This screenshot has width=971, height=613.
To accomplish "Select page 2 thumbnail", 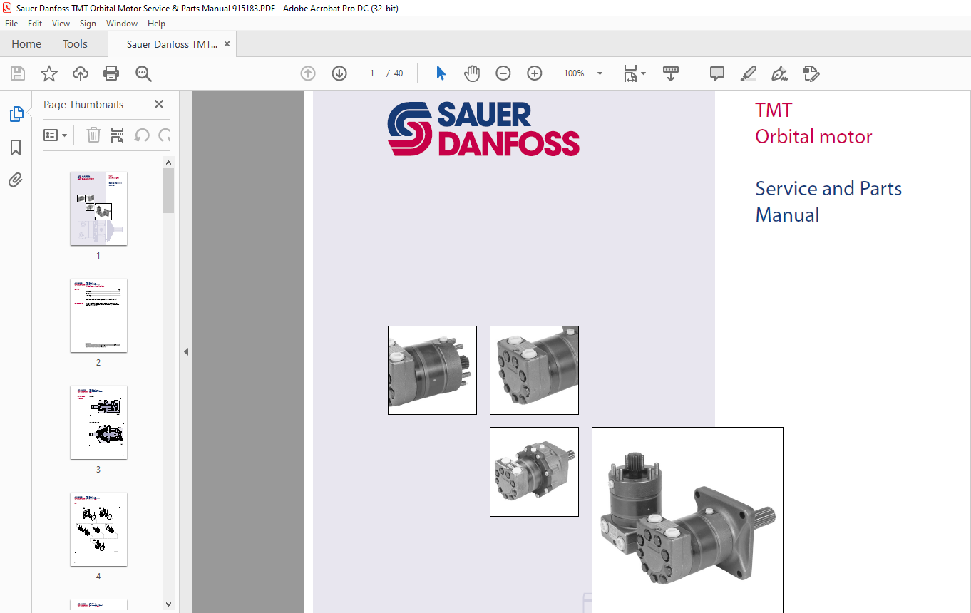I will (98, 315).
